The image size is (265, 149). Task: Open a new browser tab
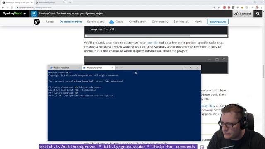tap(70, 3)
